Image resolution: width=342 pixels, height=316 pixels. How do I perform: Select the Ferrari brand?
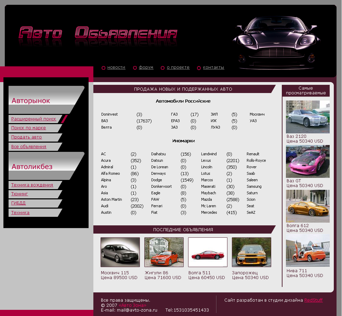pos(157,206)
